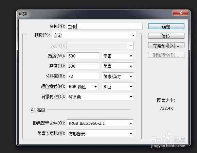Click the 宽度(W): label
The height and width of the screenshot is (153, 197).
[x=56, y=56]
